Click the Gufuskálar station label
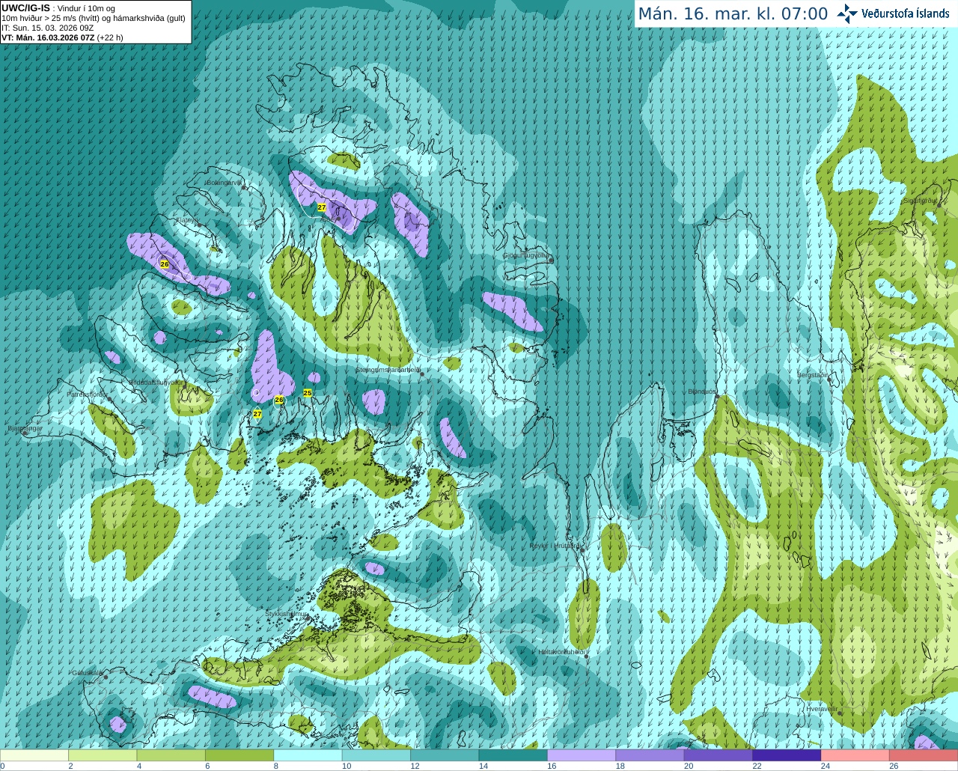958x771 pixels. 87,673
